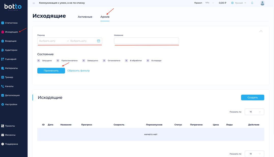Screen dimensions: 274x157
Task: Click the Аудитории people icon
Action: point(3,50)
